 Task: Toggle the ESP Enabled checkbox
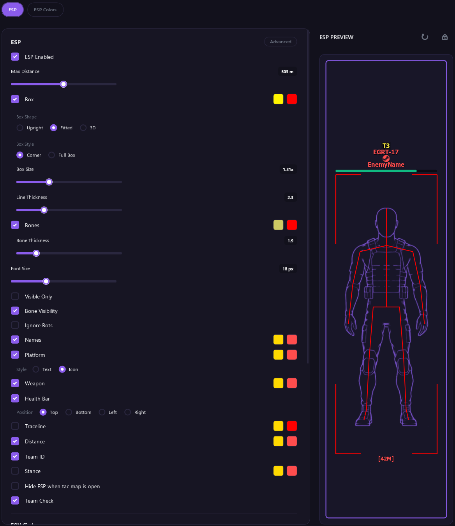tap(15, 56)
